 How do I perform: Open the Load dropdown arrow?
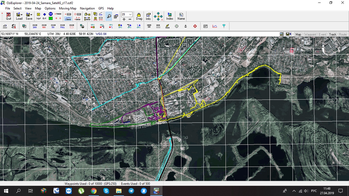click(22, 15)
